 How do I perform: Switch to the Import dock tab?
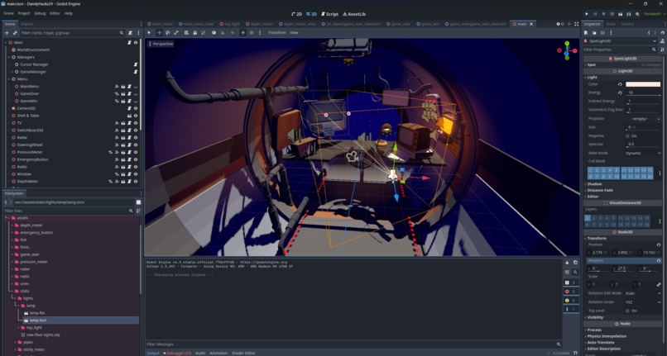point(26,24)
